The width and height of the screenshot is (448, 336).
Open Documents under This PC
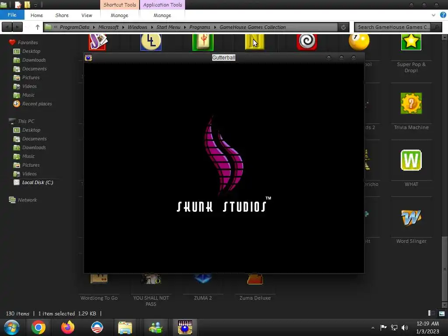tap(34, 139)
